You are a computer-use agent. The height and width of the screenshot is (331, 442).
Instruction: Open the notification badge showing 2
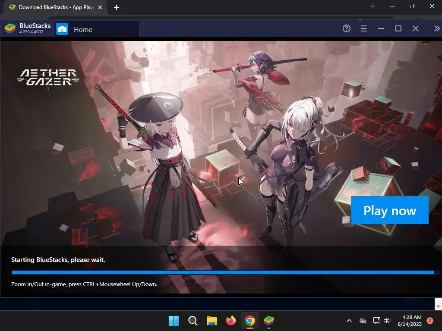click(x=430, y=320)
